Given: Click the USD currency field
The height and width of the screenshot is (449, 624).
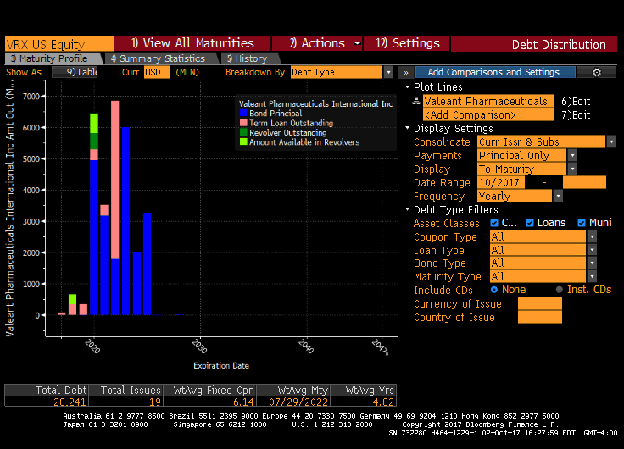Looking at the screenshot, I should coord(157,72).
